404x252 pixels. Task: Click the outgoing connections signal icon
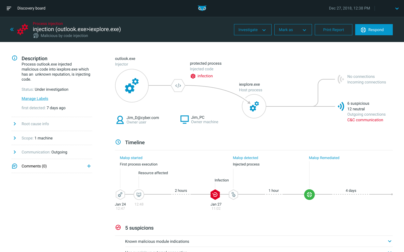pyautogui.click(x=341, y=106)
